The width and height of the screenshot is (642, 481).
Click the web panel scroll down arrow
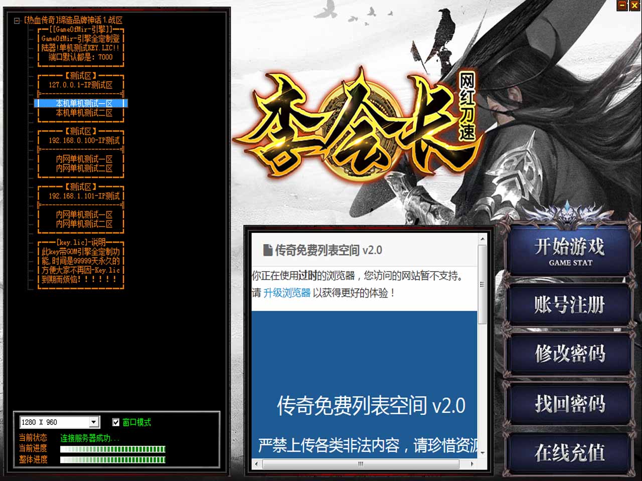pos(483,453)
